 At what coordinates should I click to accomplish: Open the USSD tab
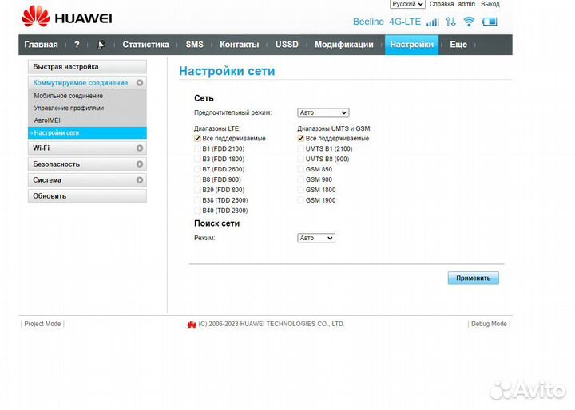click(287, 45)
